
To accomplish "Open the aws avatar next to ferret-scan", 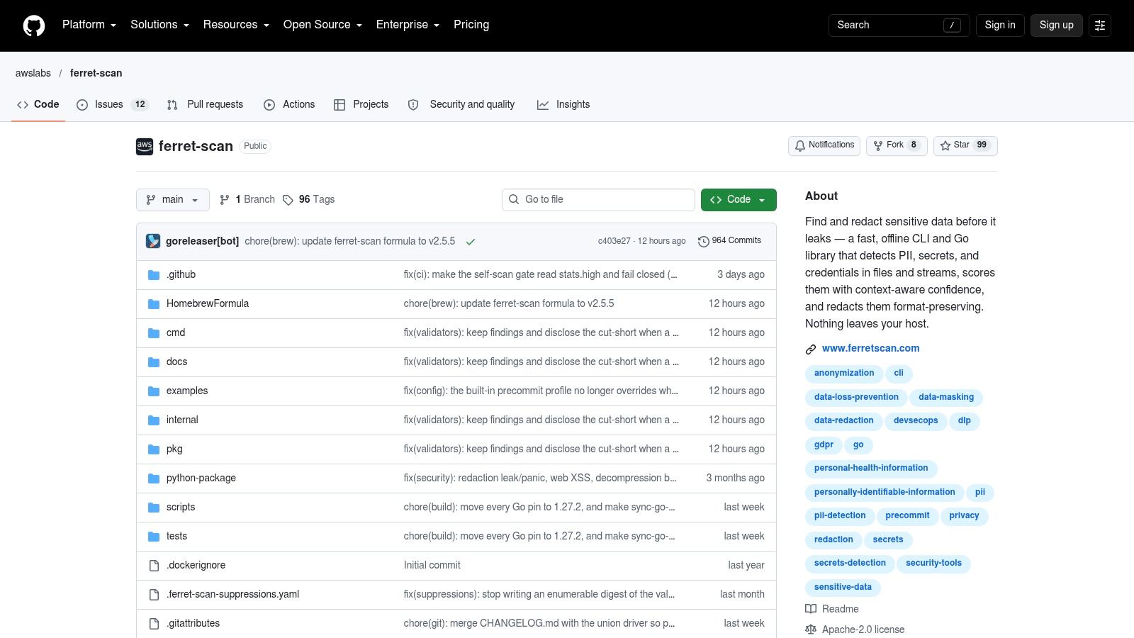I will [145, 146].
